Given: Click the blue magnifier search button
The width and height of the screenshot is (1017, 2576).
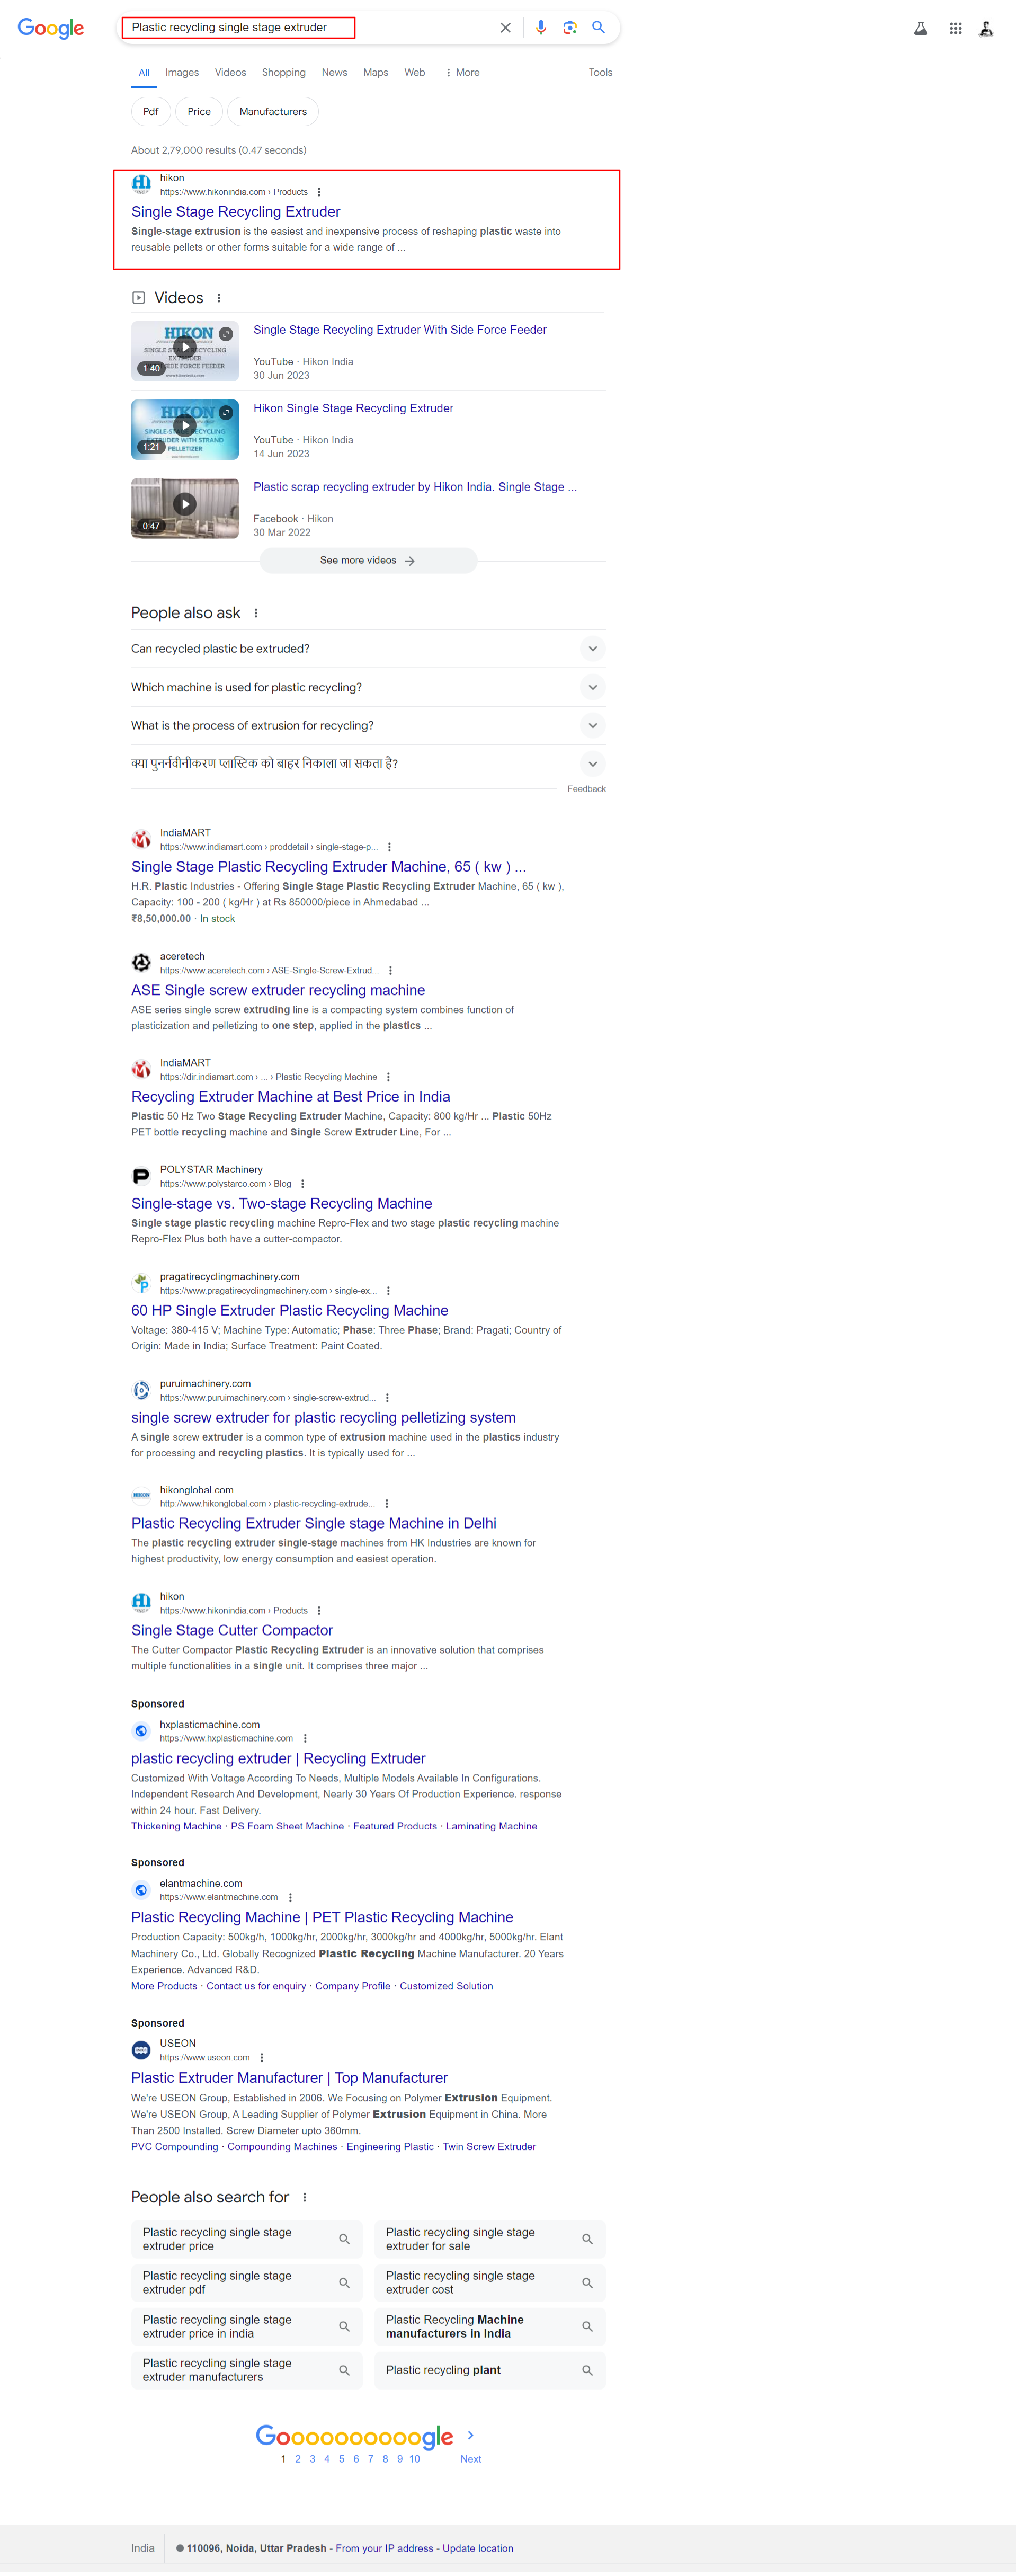Looking at the screenshot, I should tap(598, 28).
